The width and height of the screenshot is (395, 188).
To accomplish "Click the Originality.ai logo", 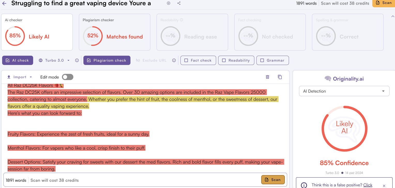I will 344,79.
